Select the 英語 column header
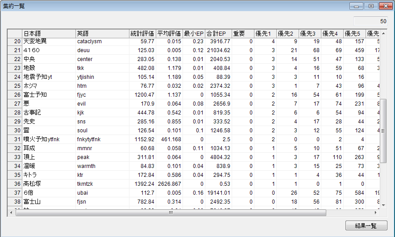This screenshot has width=395, height=237. point(102,33)
